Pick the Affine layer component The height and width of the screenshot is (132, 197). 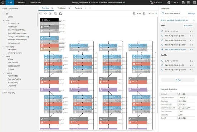coord(10,59)
